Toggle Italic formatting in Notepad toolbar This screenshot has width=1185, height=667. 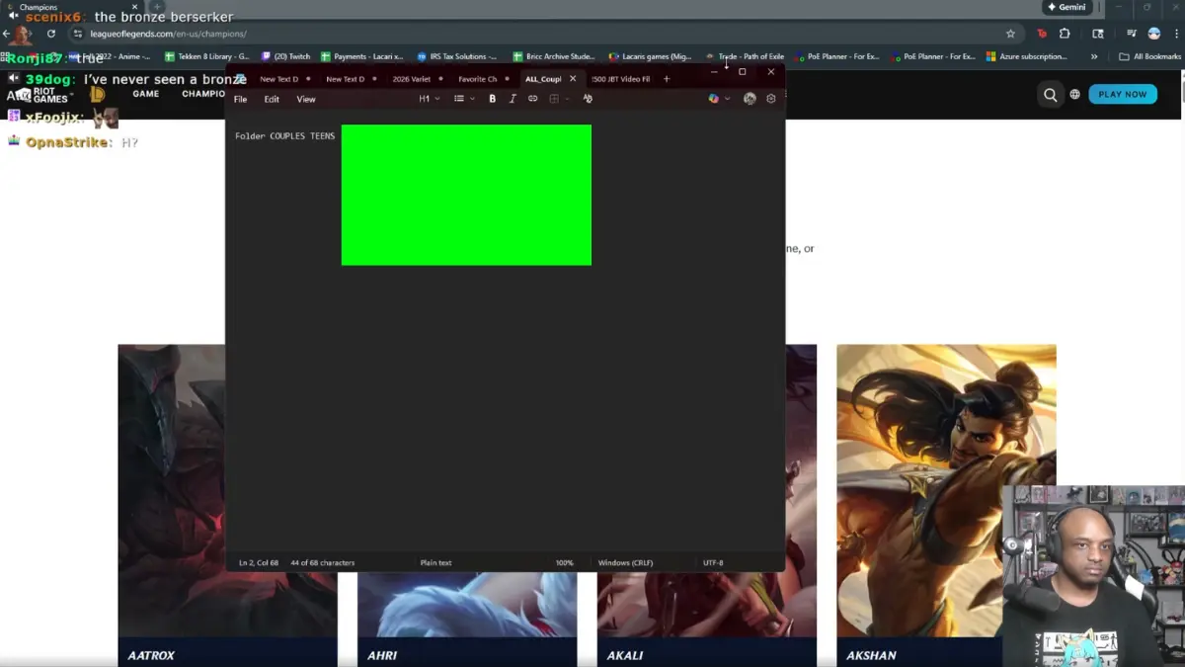pyautogui.click(x=512, y=99)
